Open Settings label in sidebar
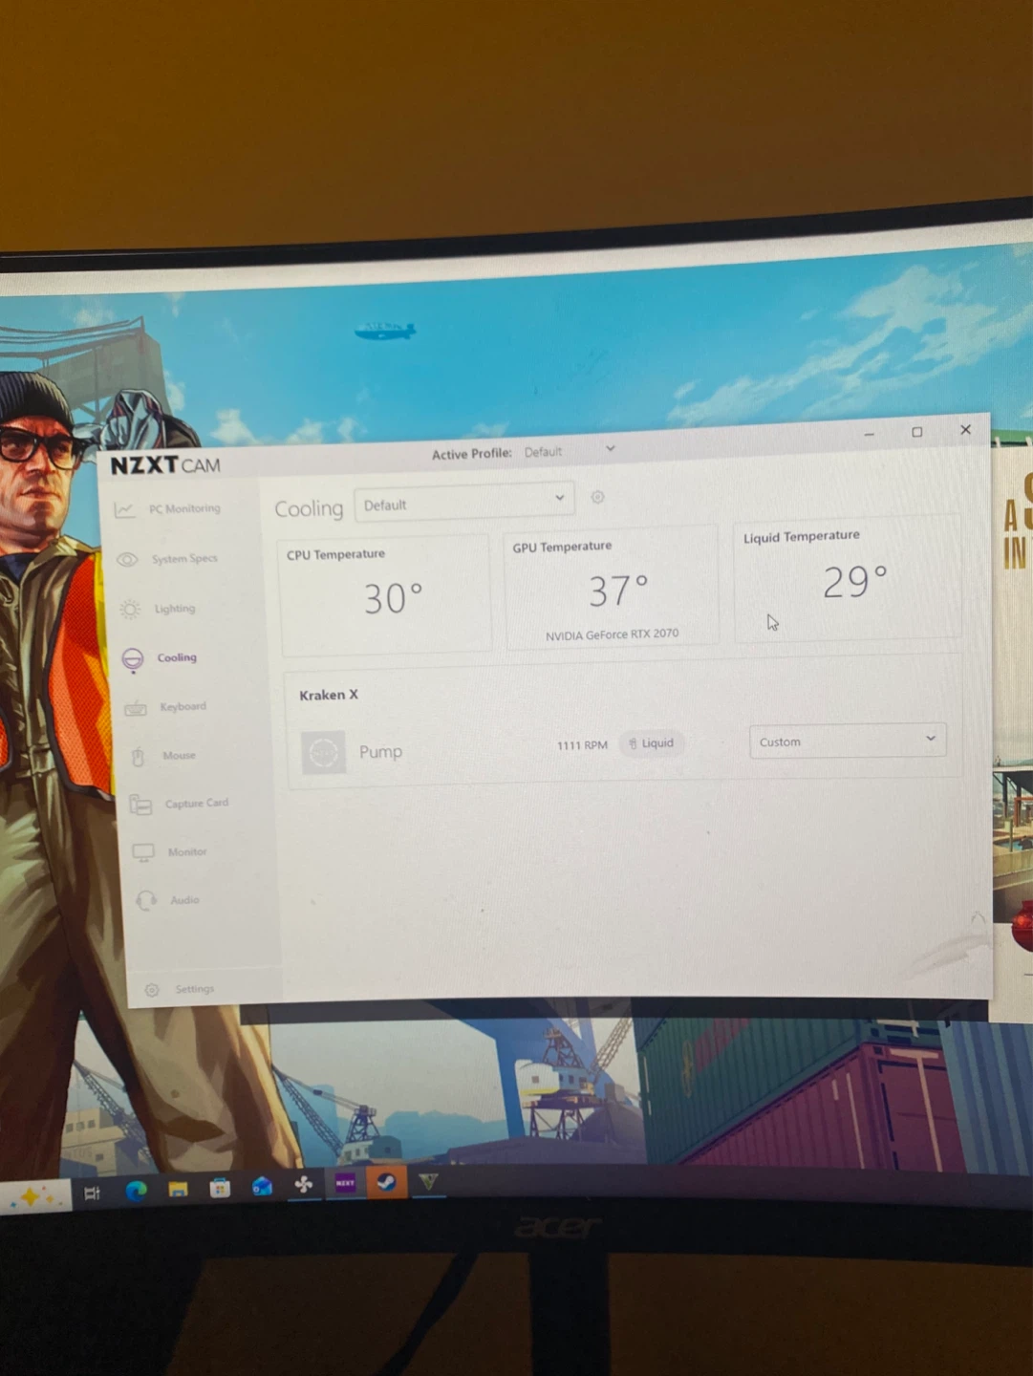The height and width of the screenshot is (1376, 1033). tap(195, 989)
